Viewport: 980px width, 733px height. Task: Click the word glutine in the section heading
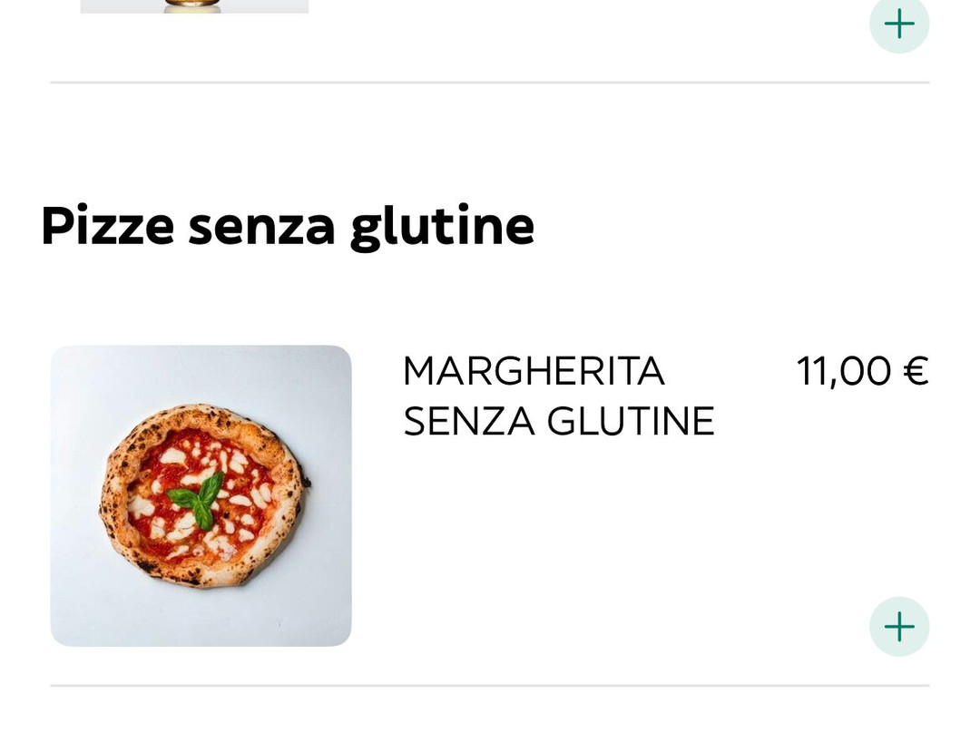(442, 226)
